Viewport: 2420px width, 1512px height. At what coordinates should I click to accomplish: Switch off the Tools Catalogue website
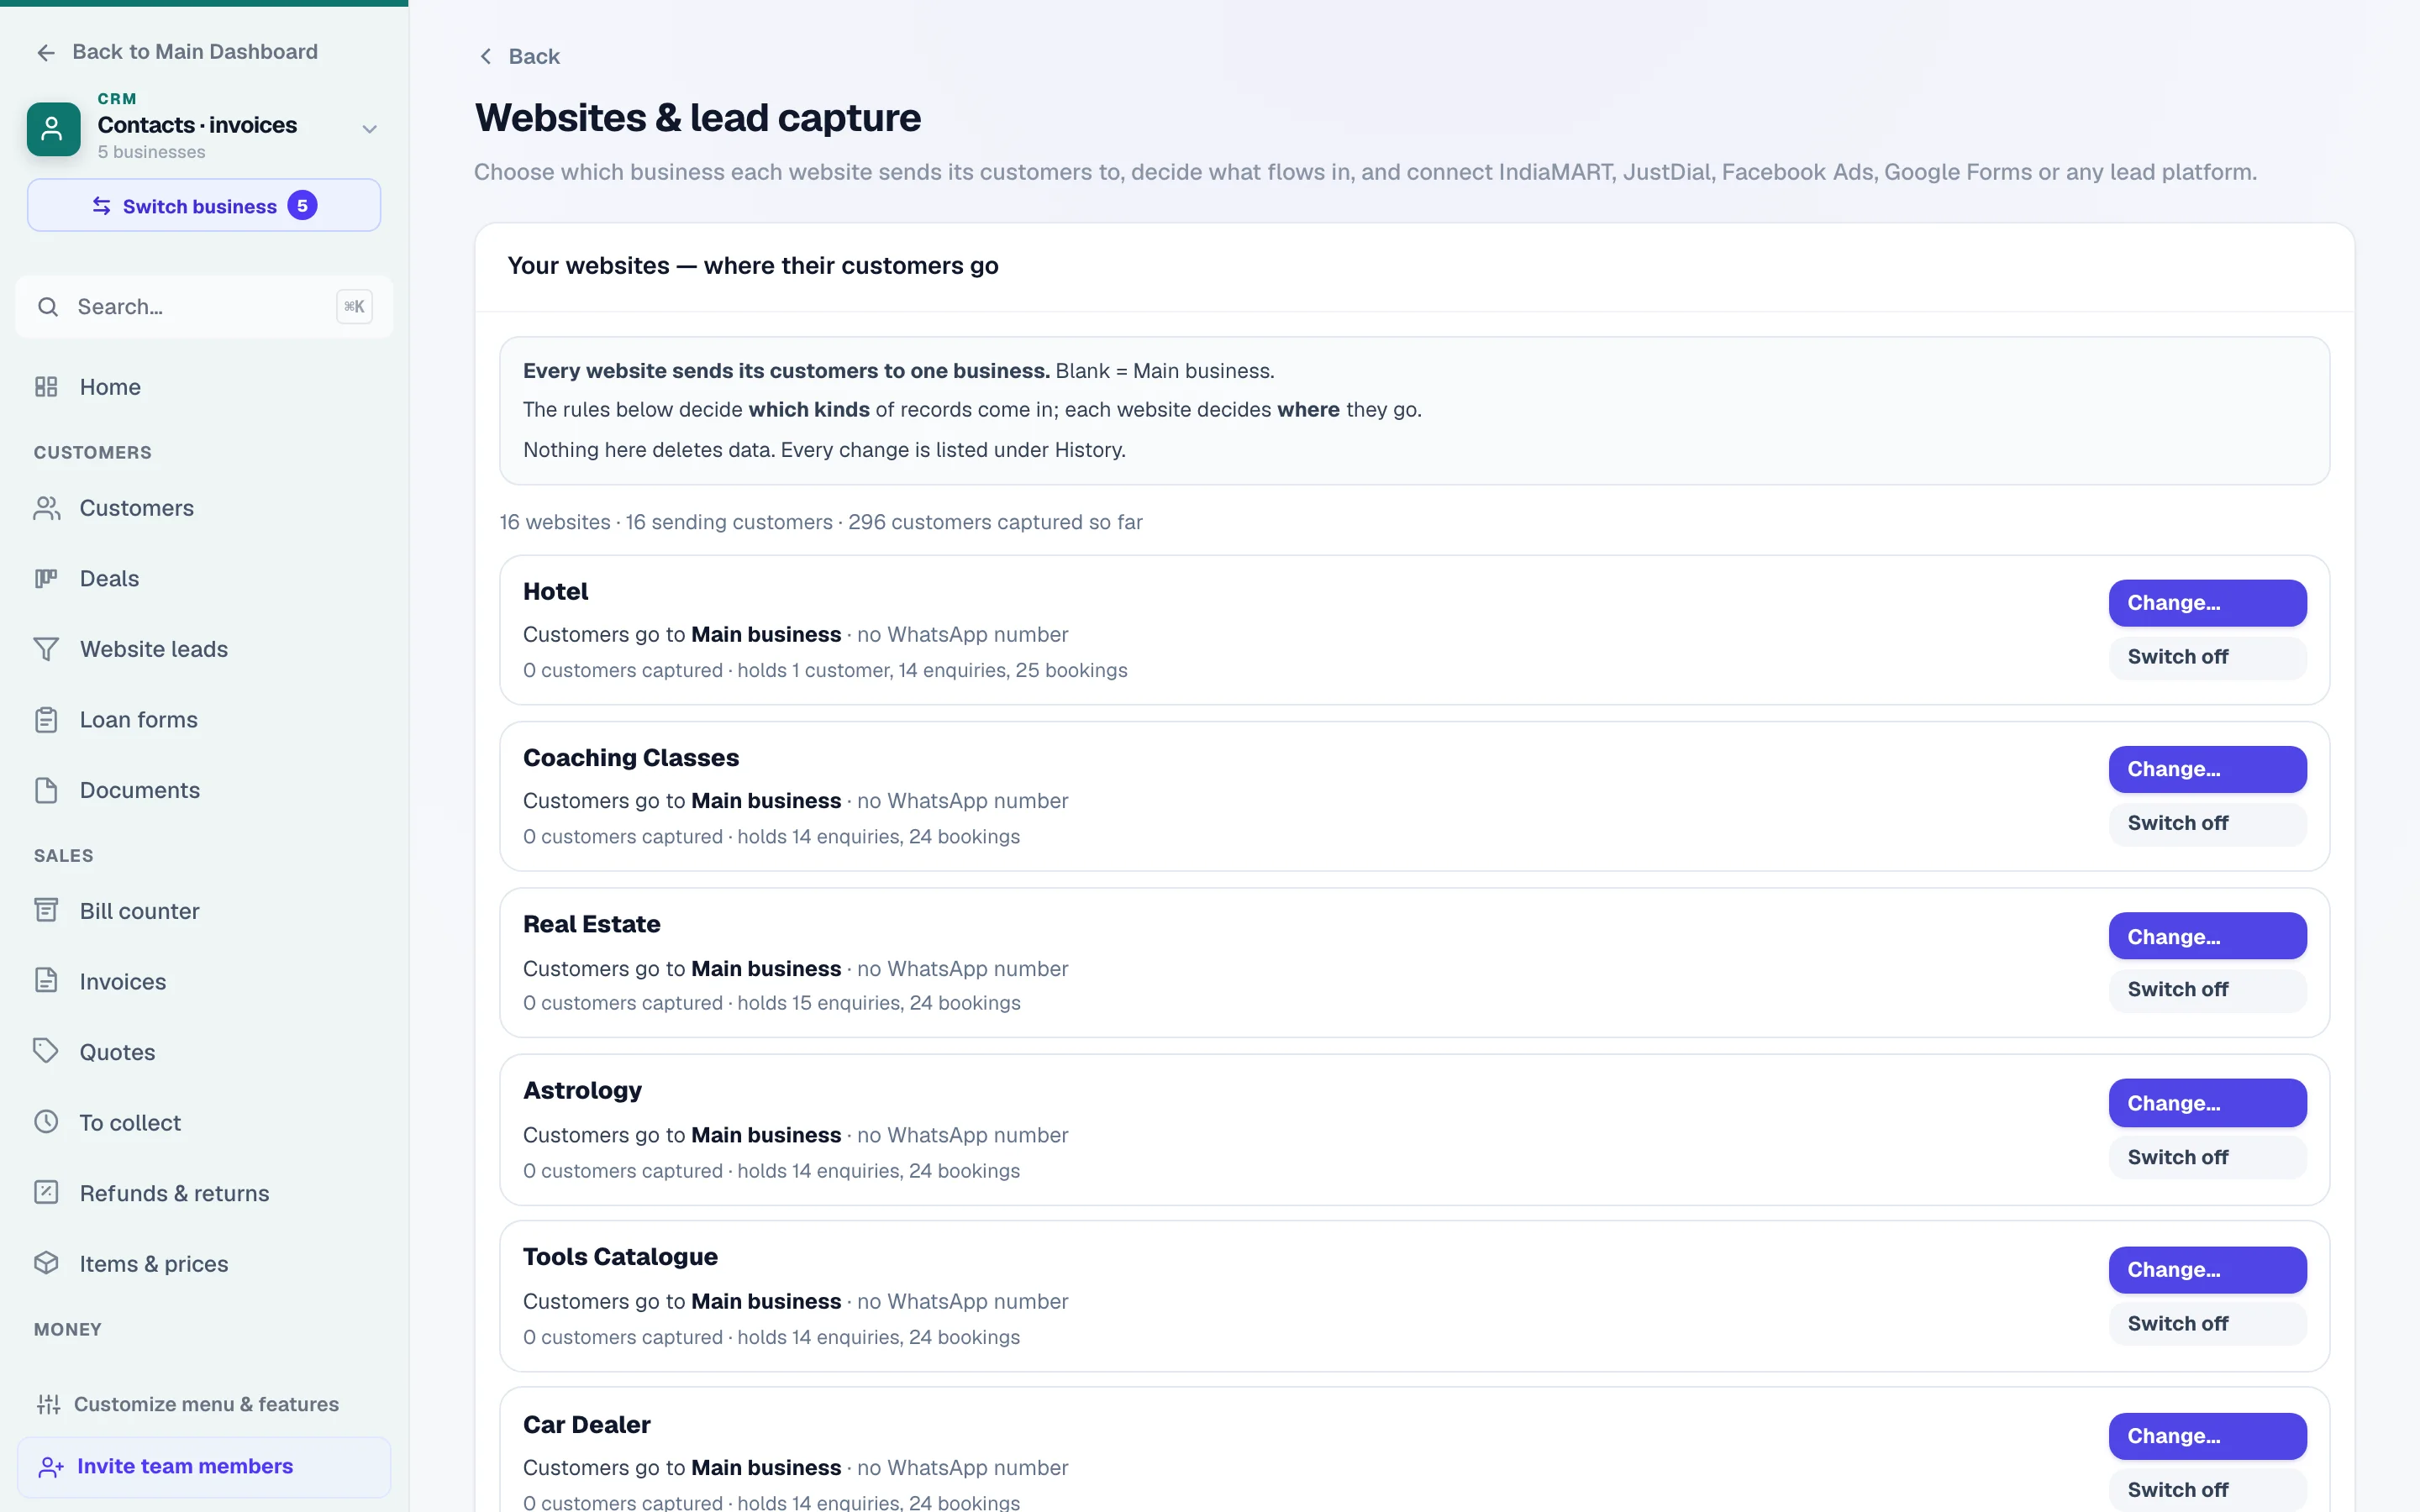(2207, 1323)
